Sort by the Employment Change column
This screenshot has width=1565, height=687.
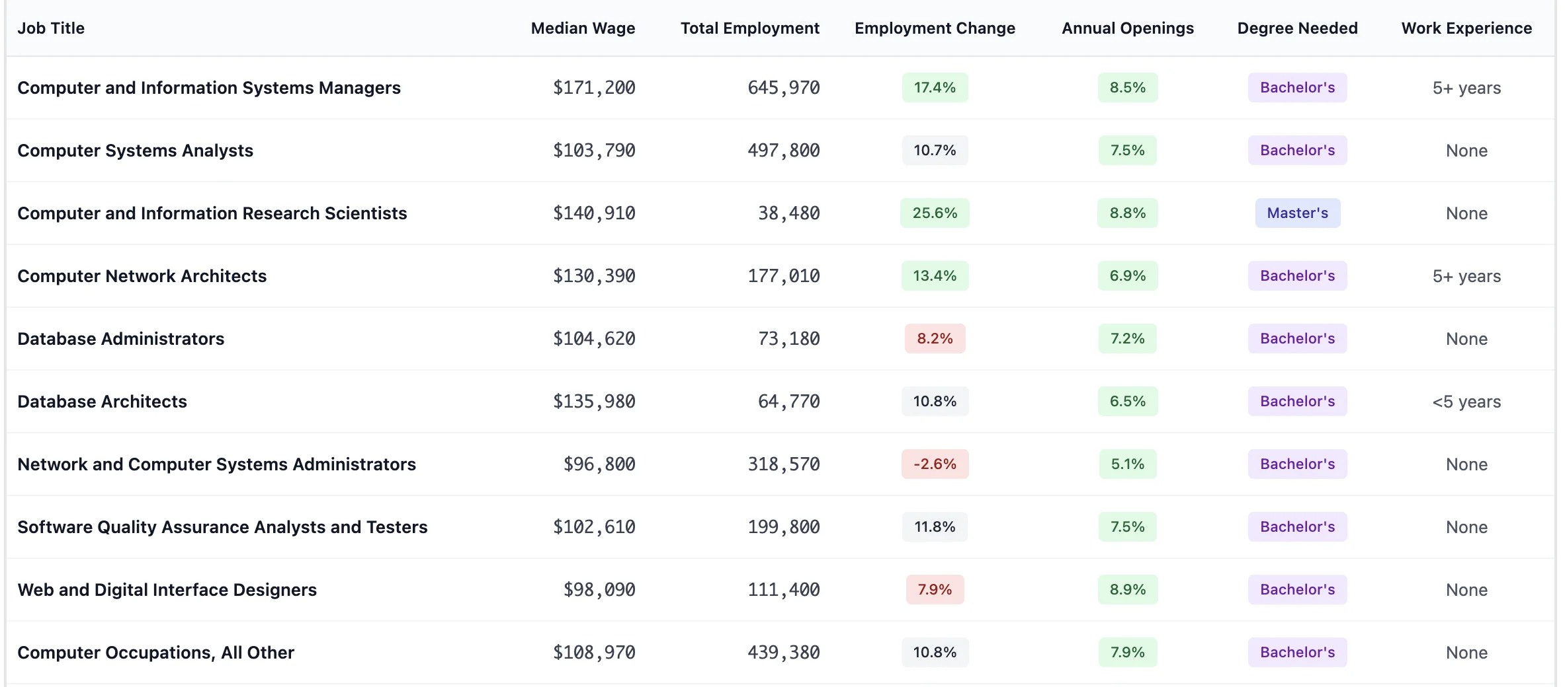click(935, 28)
